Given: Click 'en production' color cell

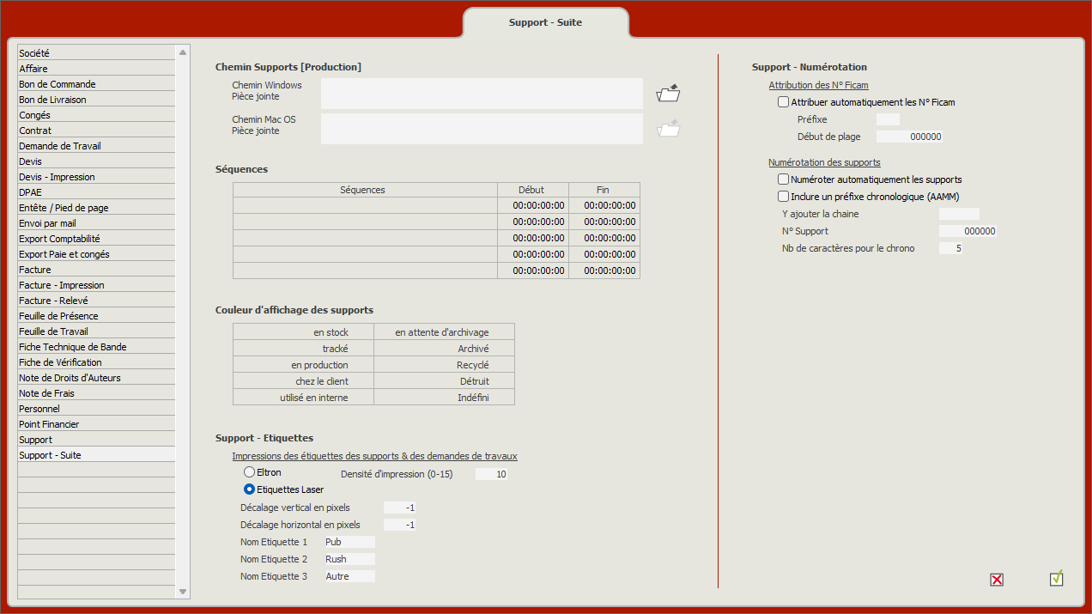Looking at the screenshot, I should point(303,365).
